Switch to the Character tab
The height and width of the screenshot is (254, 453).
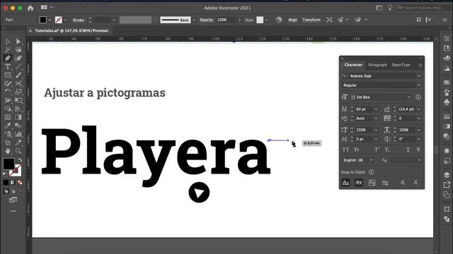point(353,65)
